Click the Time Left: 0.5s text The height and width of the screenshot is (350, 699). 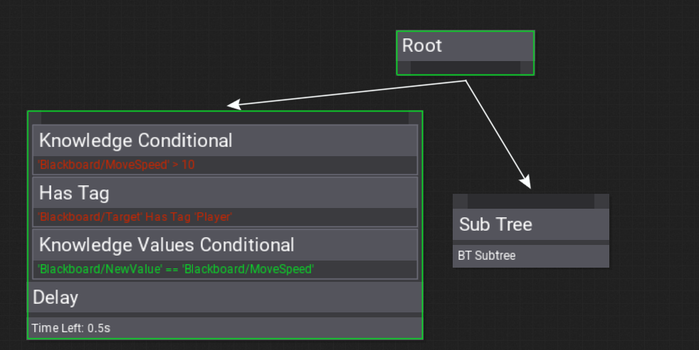coord(71,328)
